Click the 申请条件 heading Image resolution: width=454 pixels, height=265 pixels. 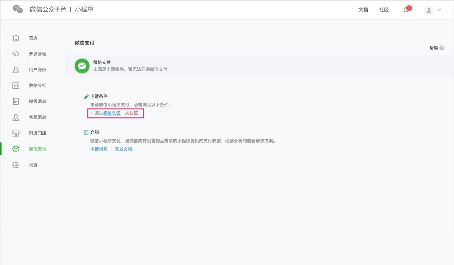click(99, 97)
